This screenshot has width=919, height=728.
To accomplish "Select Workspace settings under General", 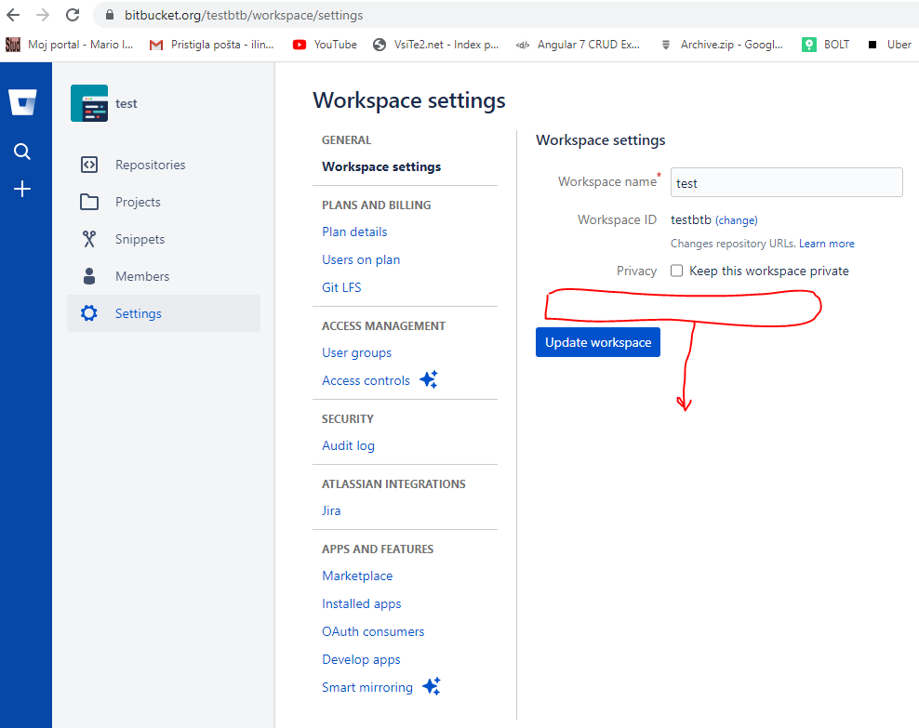I will 381,167.
